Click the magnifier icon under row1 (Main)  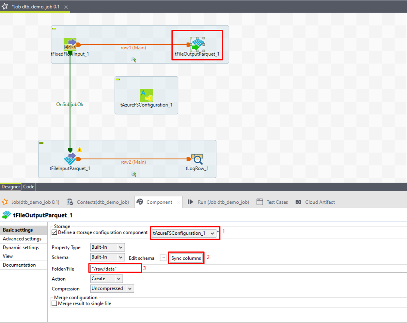pos(133,60)
